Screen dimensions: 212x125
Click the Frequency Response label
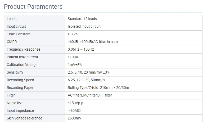pos(24,49)
